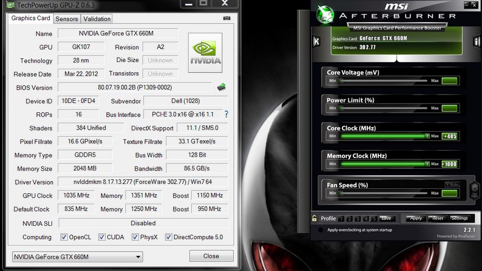Click the GPU Clock value 1035 MHz

point(76,195)
